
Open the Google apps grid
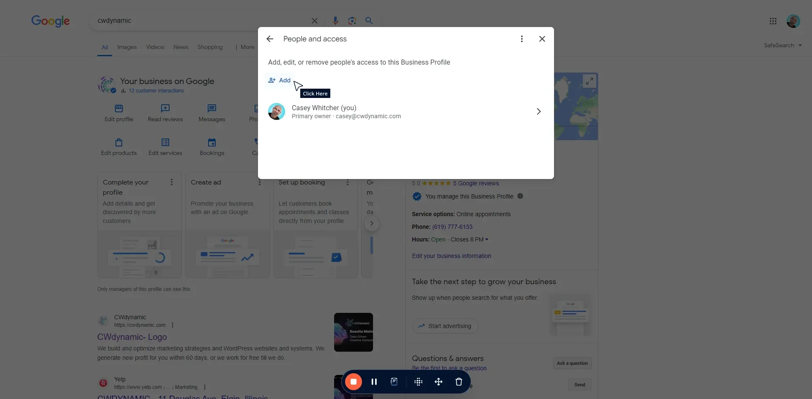[x=773, y=21]
